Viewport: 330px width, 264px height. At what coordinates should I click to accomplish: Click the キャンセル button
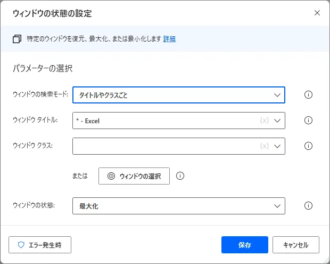point(295,245)
